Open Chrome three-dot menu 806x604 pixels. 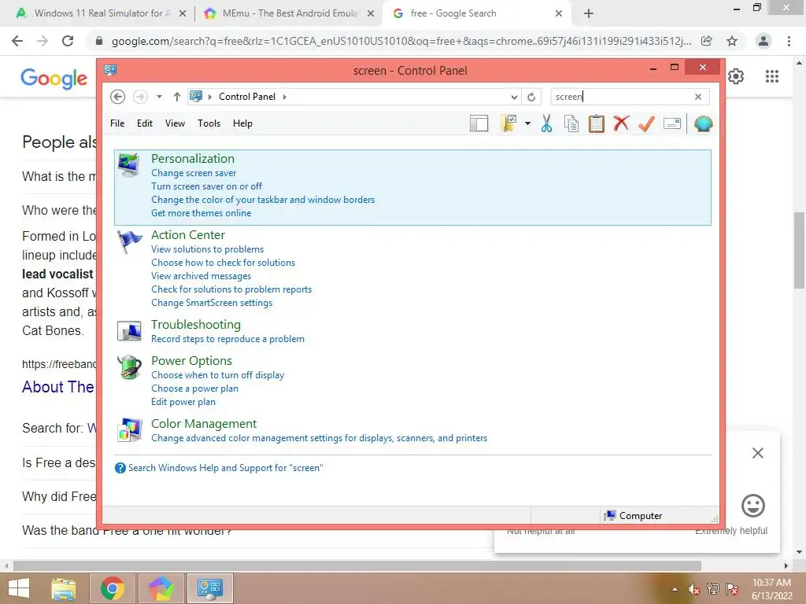(789, 41)
